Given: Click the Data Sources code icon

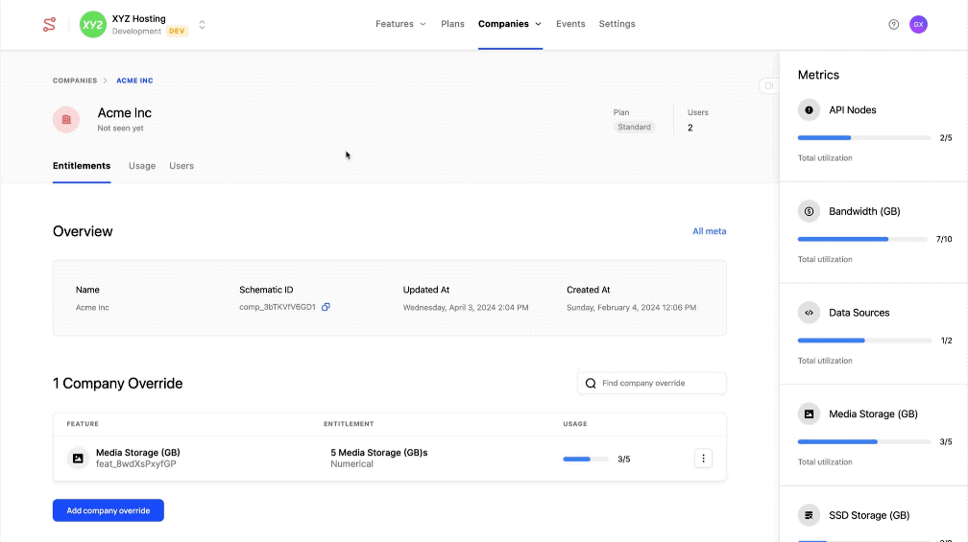Looking at the screenshot, I should (809, 313).
